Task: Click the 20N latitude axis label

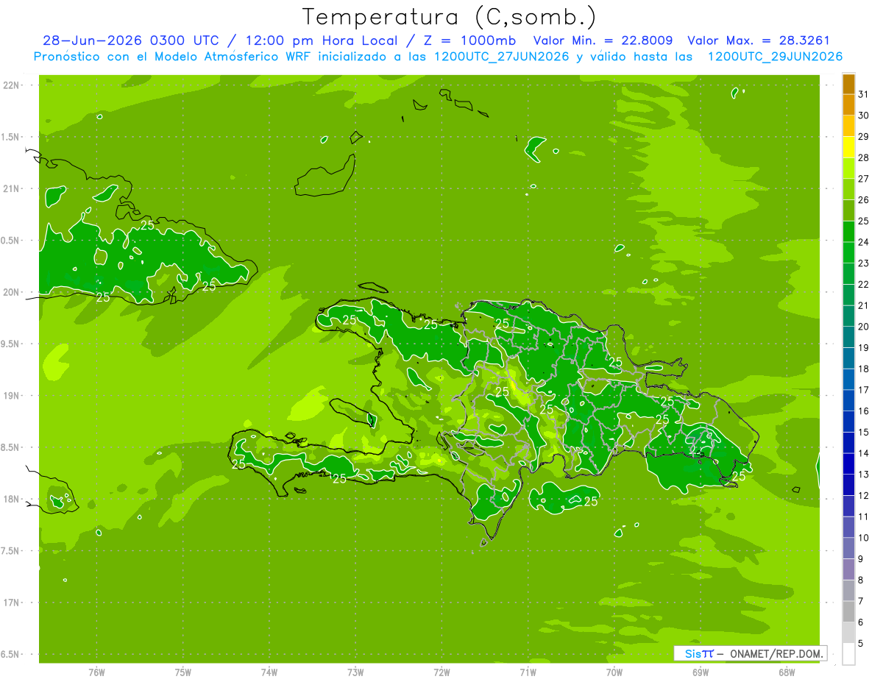Action: (x=11, y=292)
